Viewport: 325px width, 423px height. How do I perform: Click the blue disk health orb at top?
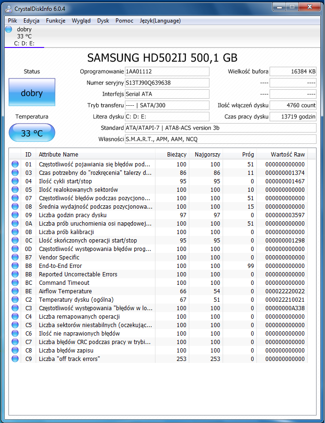point(8,29)
